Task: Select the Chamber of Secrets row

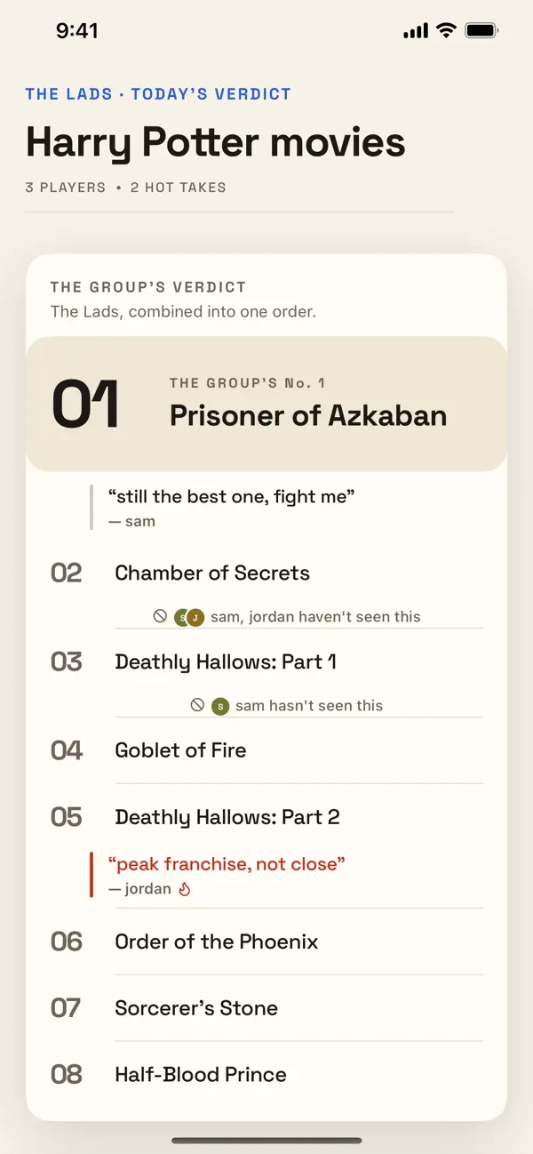Action: point(266,573)
